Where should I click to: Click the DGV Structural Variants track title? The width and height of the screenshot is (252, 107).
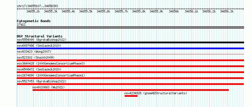point(40,36)
